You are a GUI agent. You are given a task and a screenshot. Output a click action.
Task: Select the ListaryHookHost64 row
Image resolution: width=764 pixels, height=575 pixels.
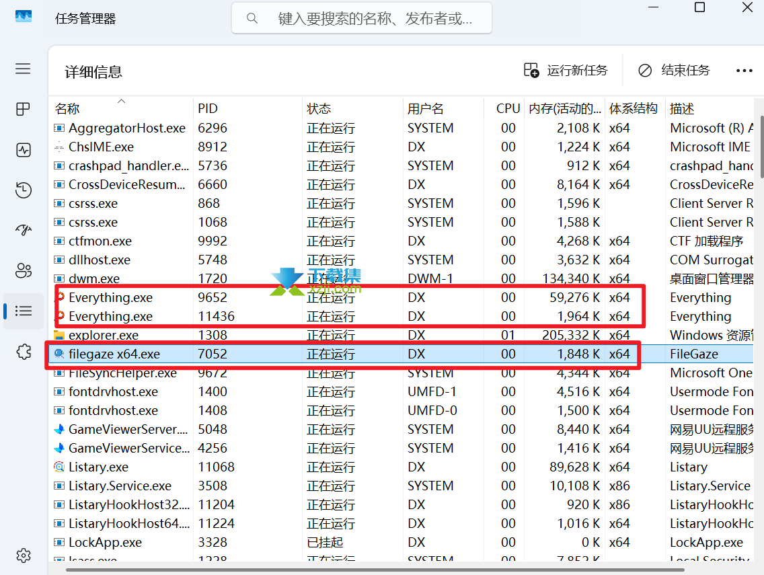401,523
